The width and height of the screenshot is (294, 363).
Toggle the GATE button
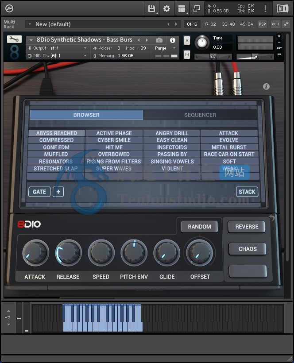39,192
